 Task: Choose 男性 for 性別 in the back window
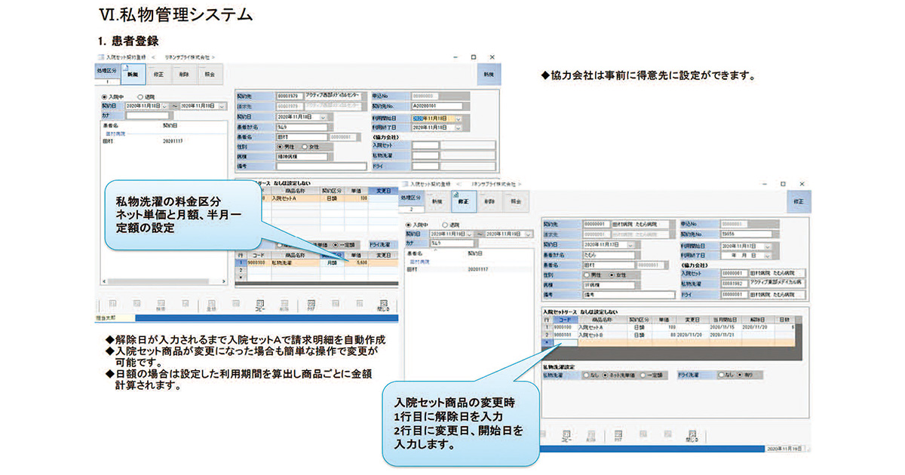(281, 146)
